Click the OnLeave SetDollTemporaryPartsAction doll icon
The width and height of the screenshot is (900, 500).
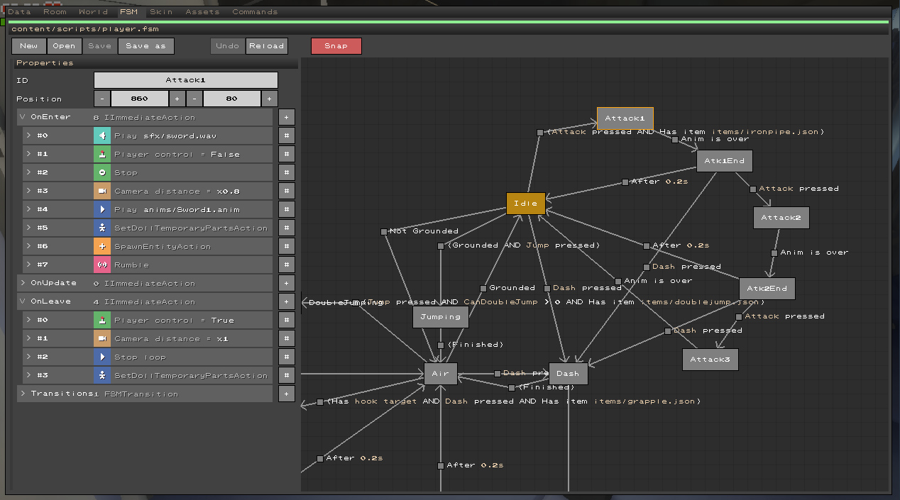click(102, 375)
